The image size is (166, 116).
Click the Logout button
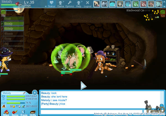(x=87, y=4)
